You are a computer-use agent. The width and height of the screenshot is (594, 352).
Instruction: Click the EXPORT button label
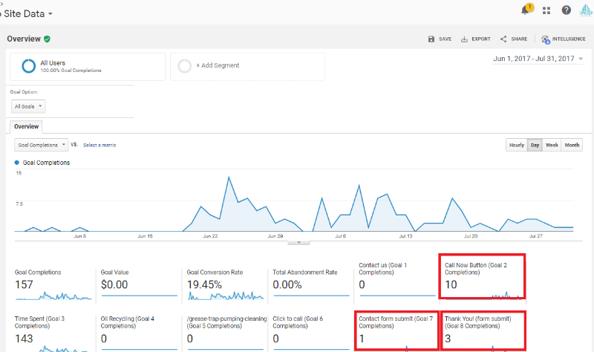pos(481,39)
